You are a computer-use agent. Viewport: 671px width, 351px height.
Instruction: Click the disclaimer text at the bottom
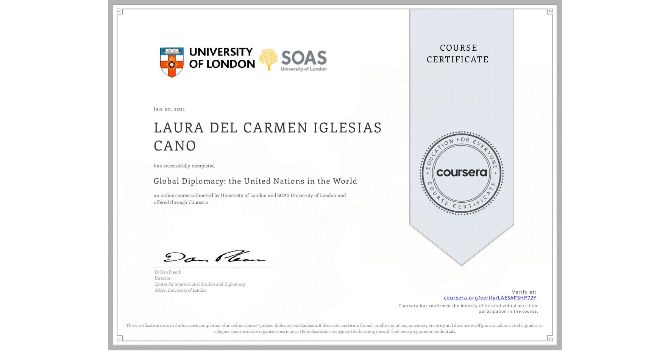pos(334,328)
